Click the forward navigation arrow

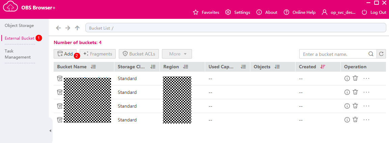tap(68, 28)
